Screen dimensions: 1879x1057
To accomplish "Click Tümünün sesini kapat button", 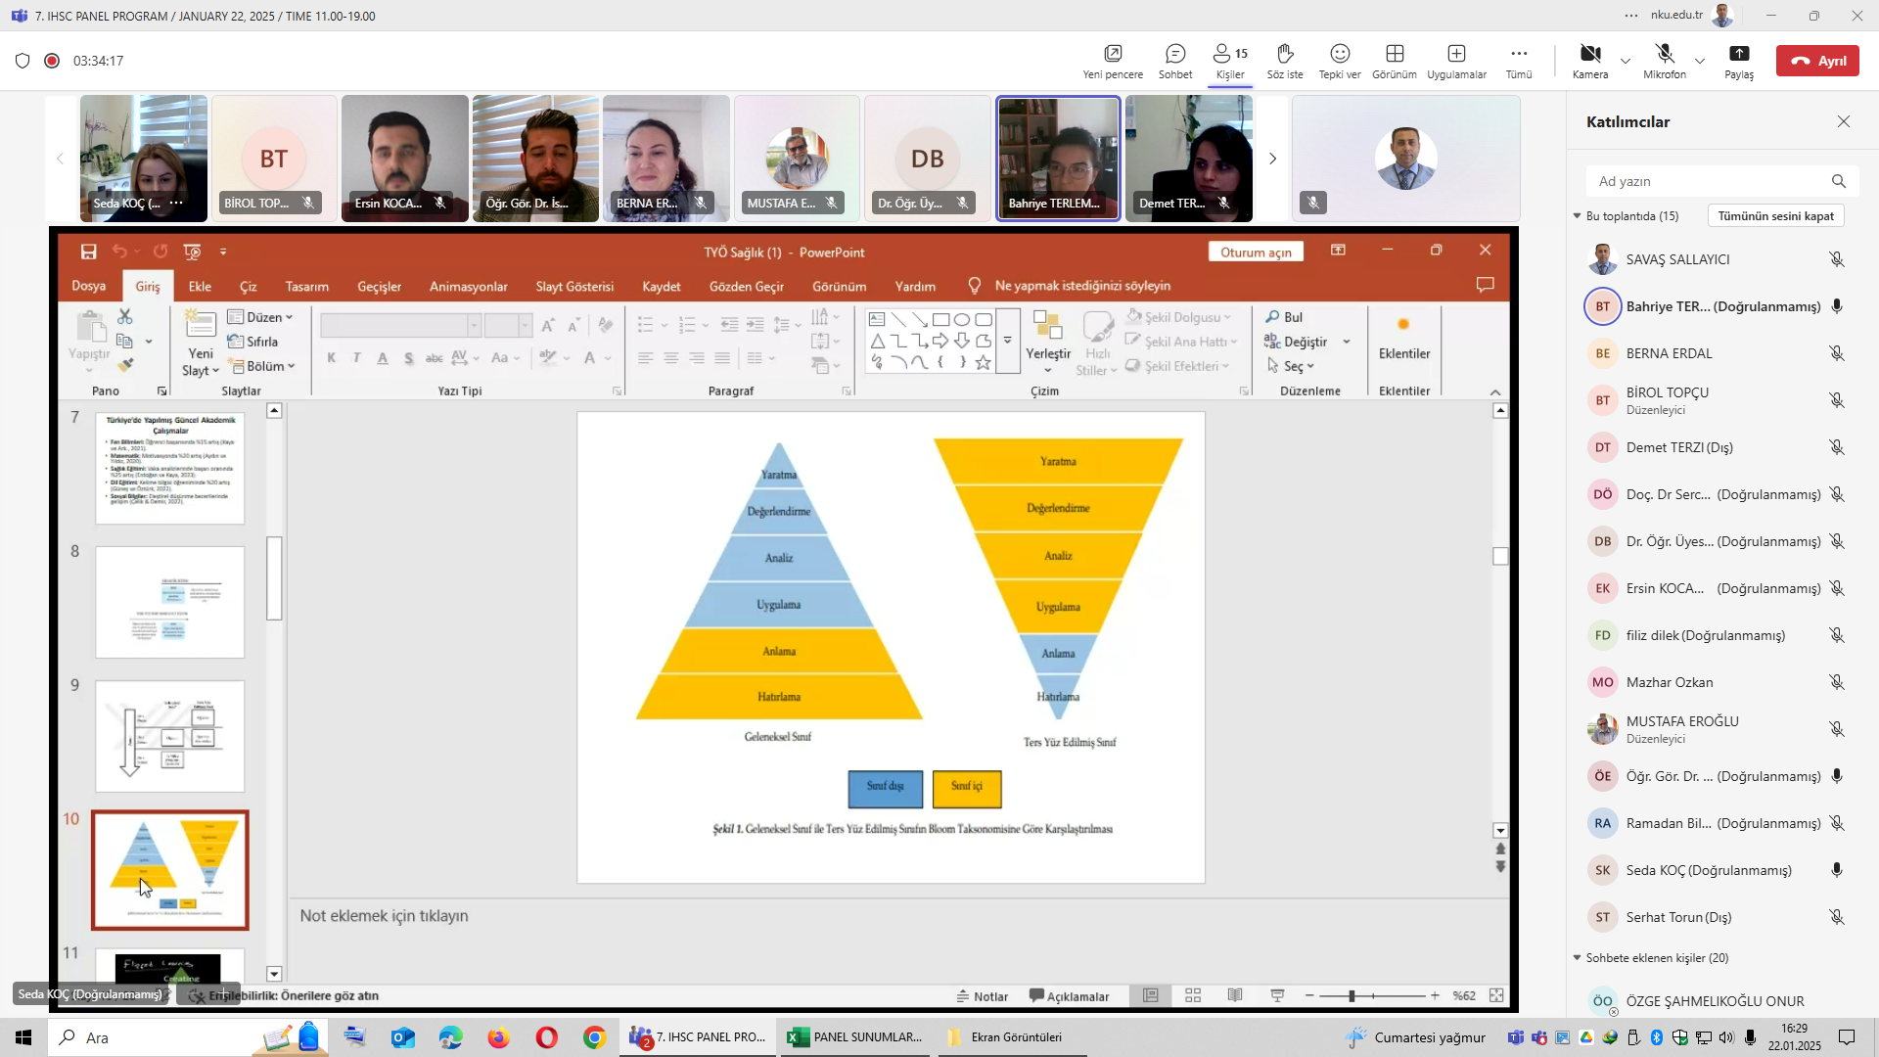I will point(1775,215).
